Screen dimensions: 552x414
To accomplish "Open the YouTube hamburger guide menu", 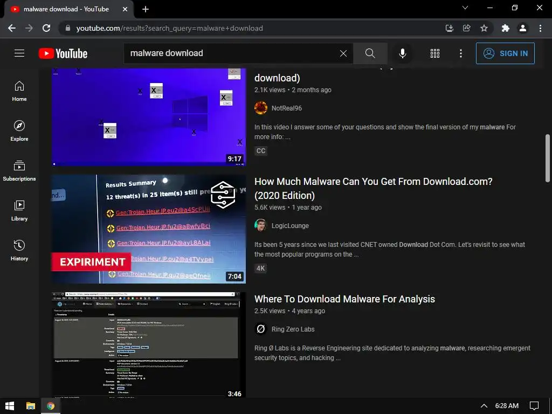I will click(x=19, y=53).
